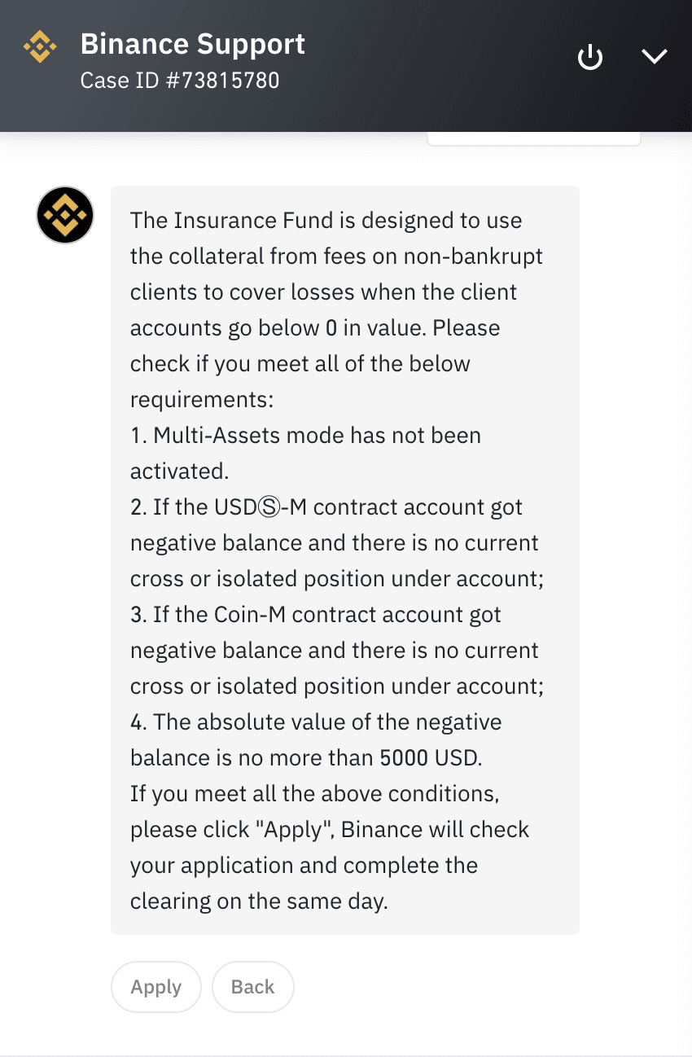The width and height of the screenshot is (692, 1057).
Task: Collapse the support chat with the chevron
Action: click(x=654, y=56)
